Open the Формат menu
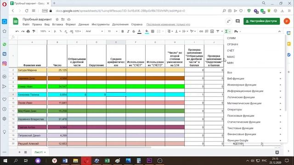 coord(70,24)
